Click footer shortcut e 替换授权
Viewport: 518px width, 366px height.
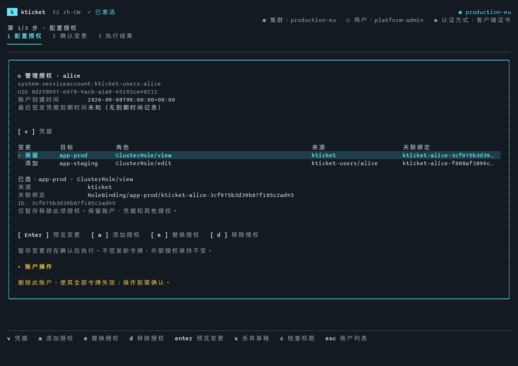(101, 338)
